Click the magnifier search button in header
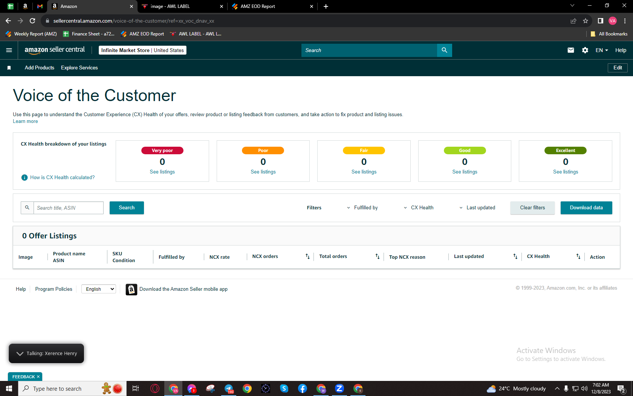Screen dimensions: 633x396 point(445,50)
